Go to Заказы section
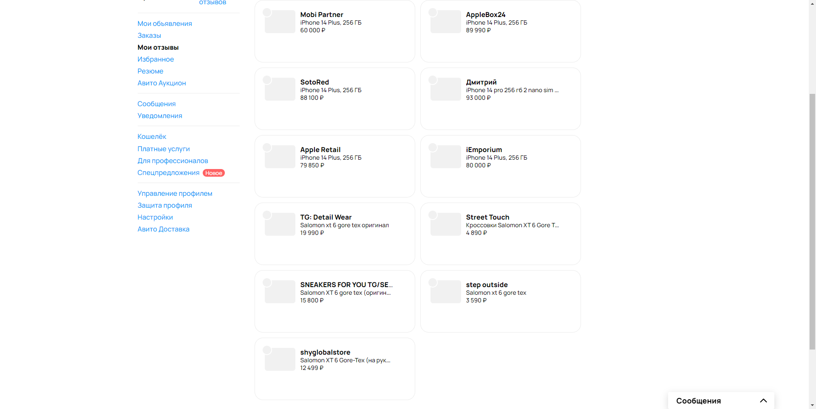The height and width of the screenshot is (409, 816). (149, 35)
